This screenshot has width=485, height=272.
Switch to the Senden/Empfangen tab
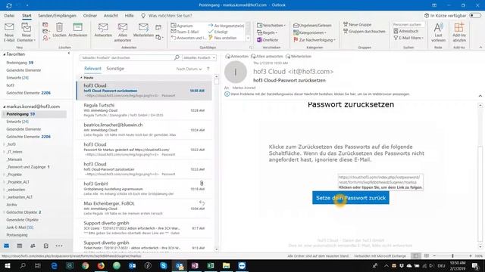point(57,15)
